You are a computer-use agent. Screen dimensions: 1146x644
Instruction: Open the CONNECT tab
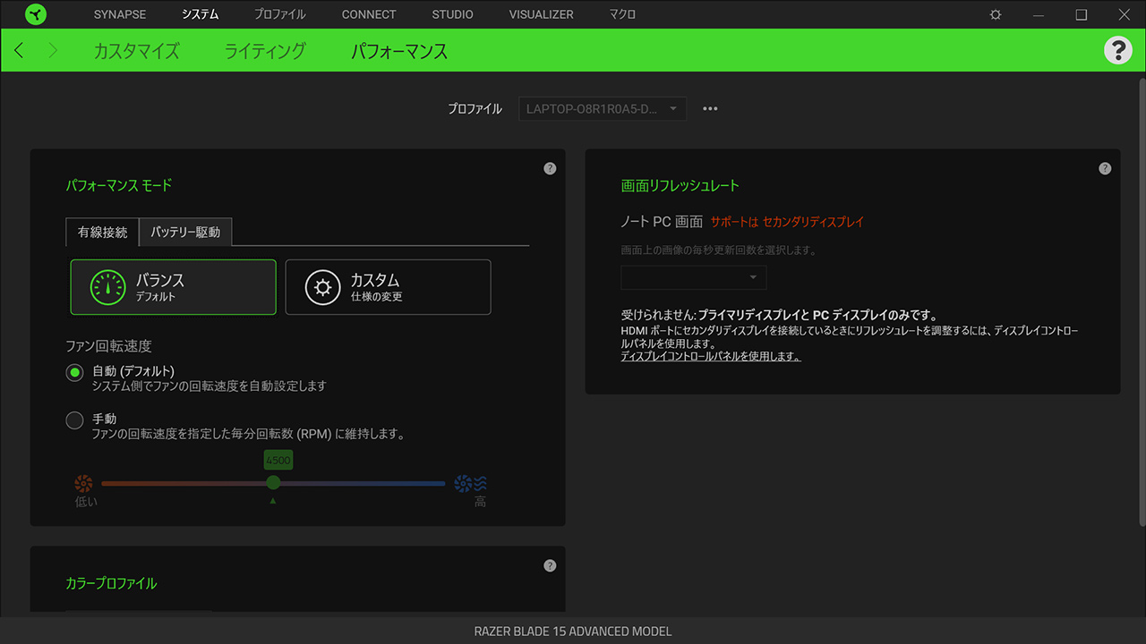369,14
